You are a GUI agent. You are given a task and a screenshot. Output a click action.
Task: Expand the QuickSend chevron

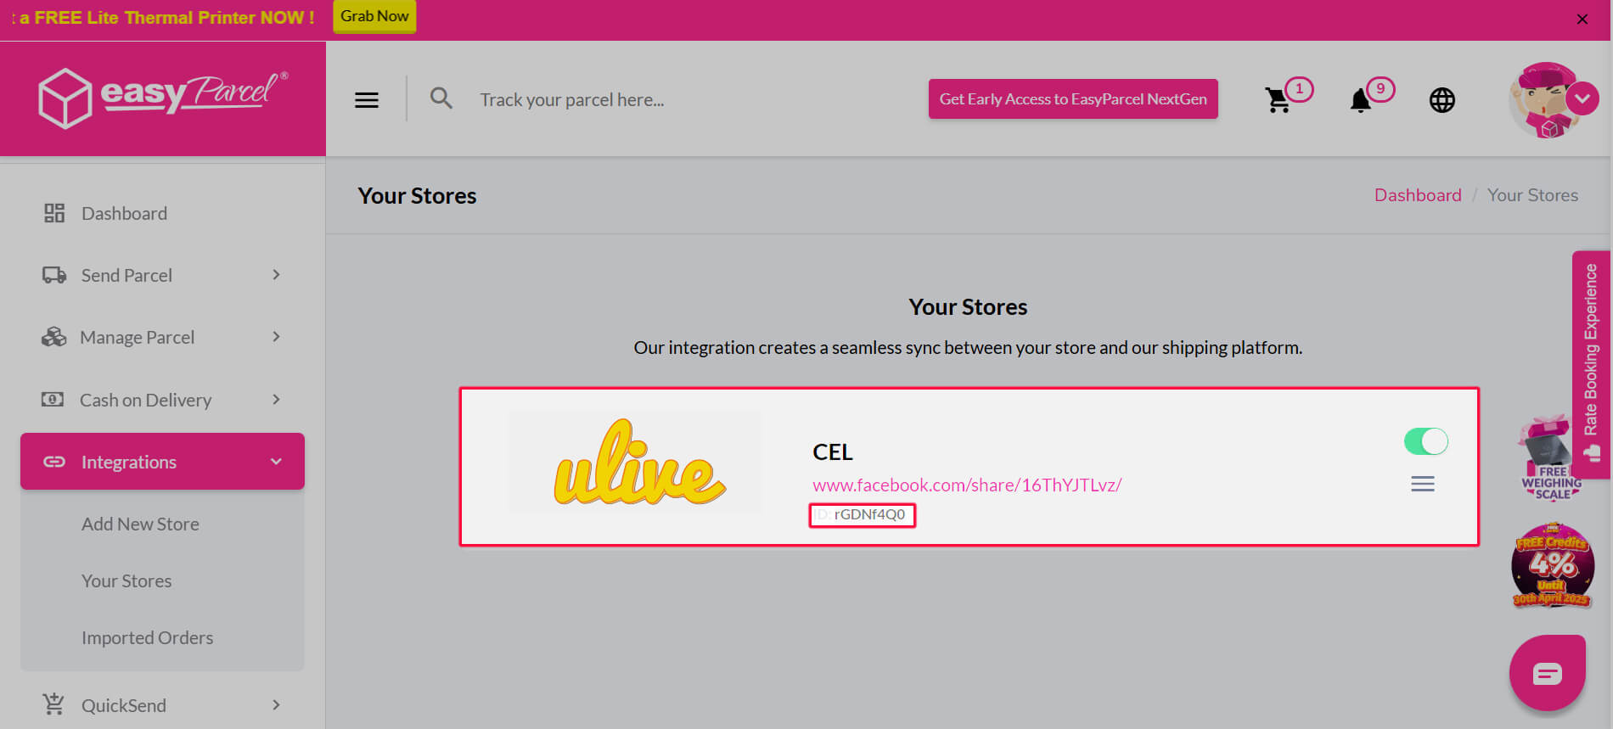point(276,705)
